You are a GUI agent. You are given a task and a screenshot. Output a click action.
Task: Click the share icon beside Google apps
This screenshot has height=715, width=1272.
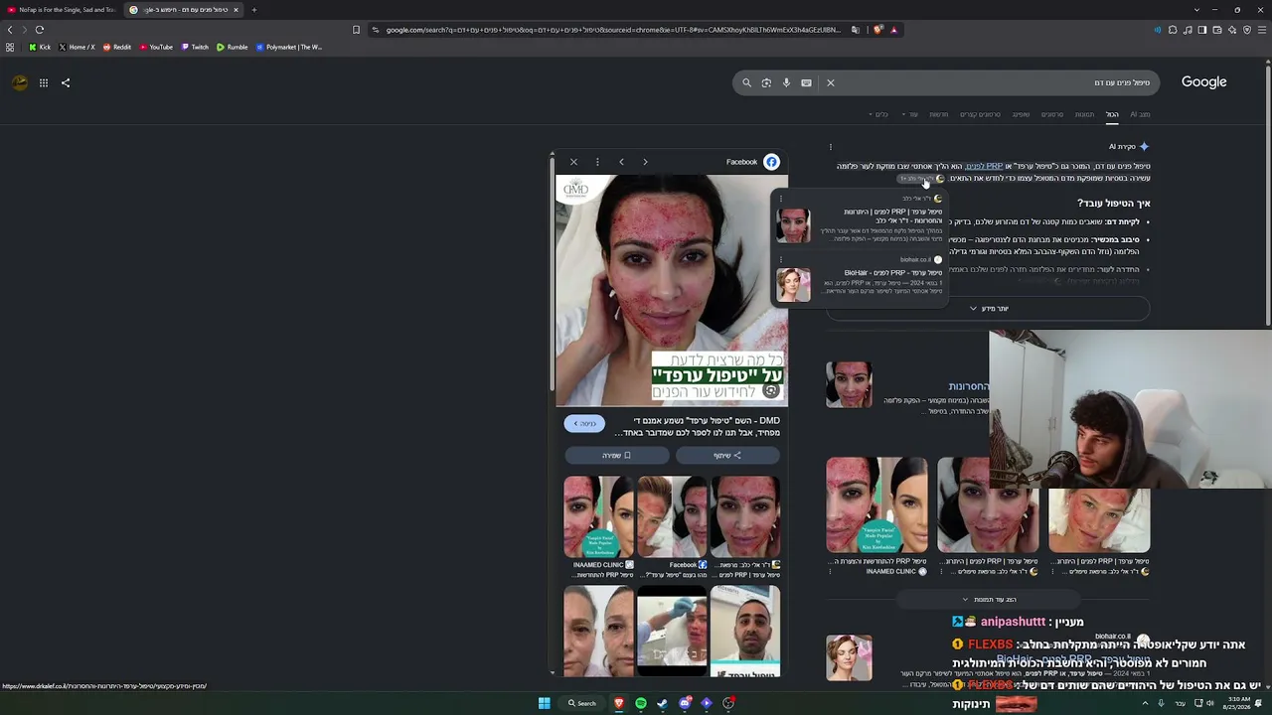pos(66,82)
